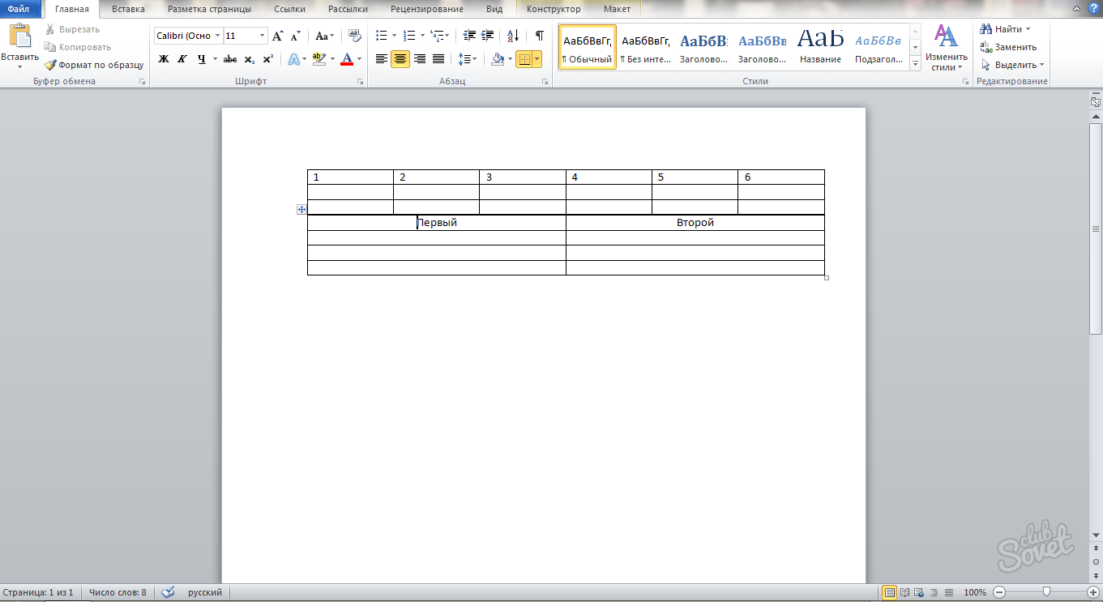Toggle paragraph marks (¶) display
The image size is (1103, 602).
click(x=539, y=36)
